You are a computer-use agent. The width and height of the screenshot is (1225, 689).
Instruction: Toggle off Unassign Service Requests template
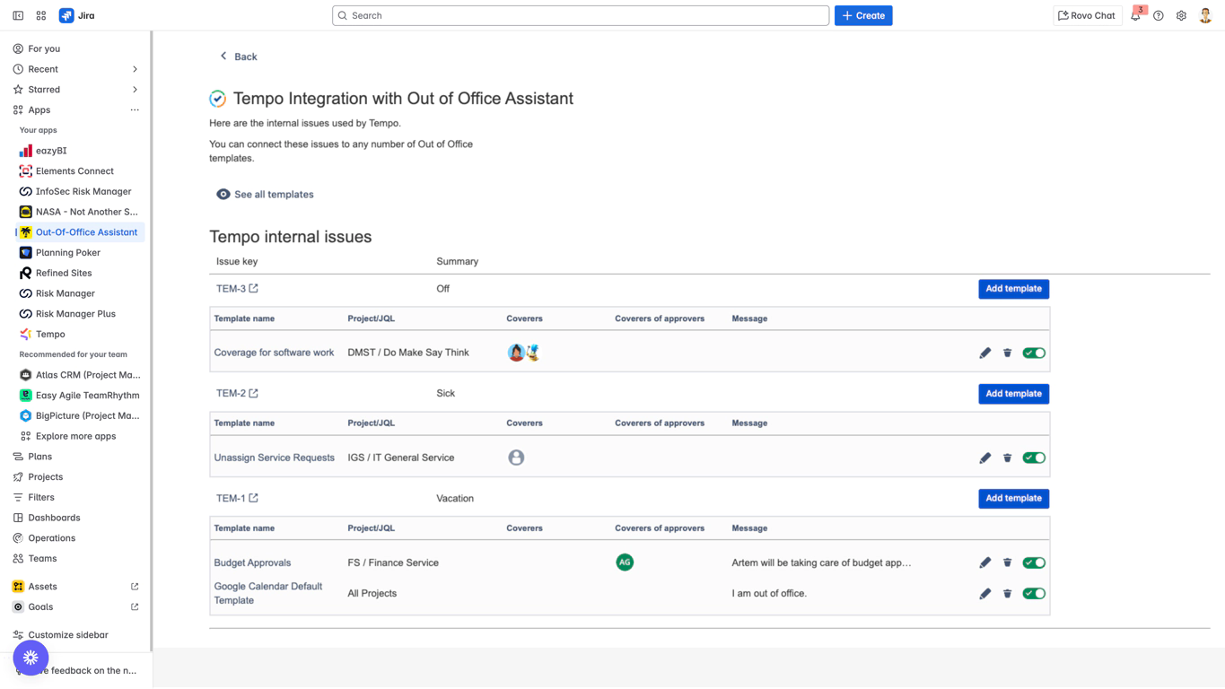1034,458
